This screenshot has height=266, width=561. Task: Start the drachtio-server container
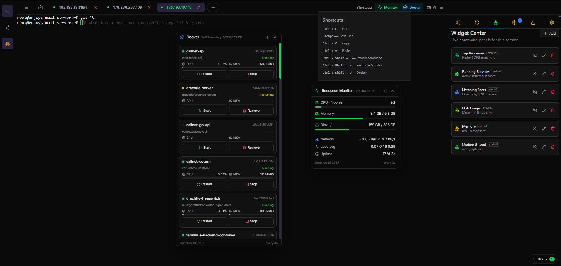[204, 111]
